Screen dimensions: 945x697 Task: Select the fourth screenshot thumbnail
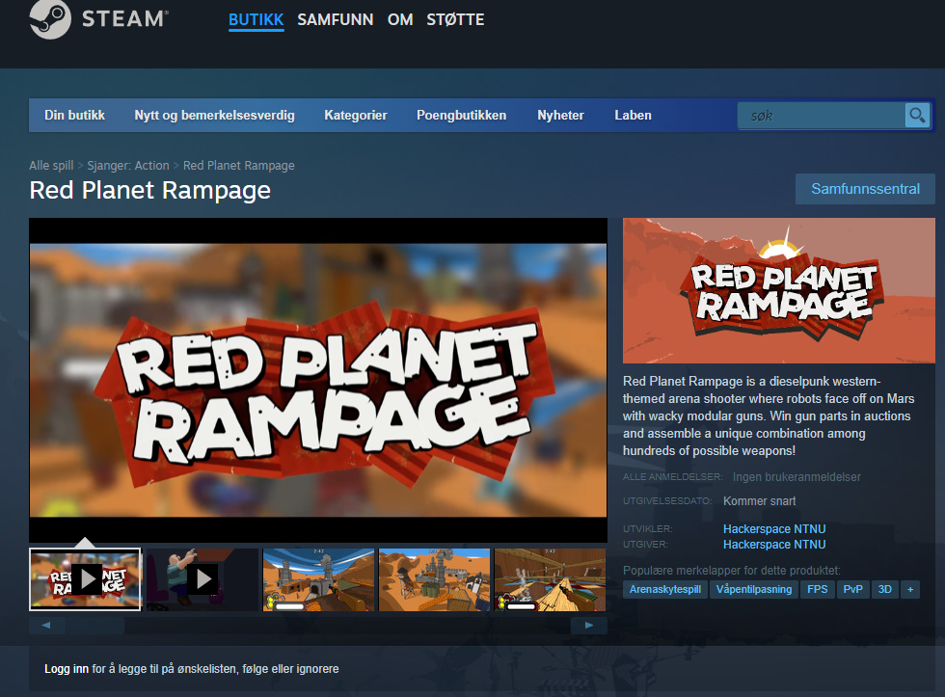(x=435, y=579)
